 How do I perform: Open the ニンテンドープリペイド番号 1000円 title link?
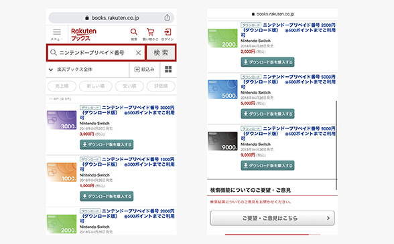point(127,164)
